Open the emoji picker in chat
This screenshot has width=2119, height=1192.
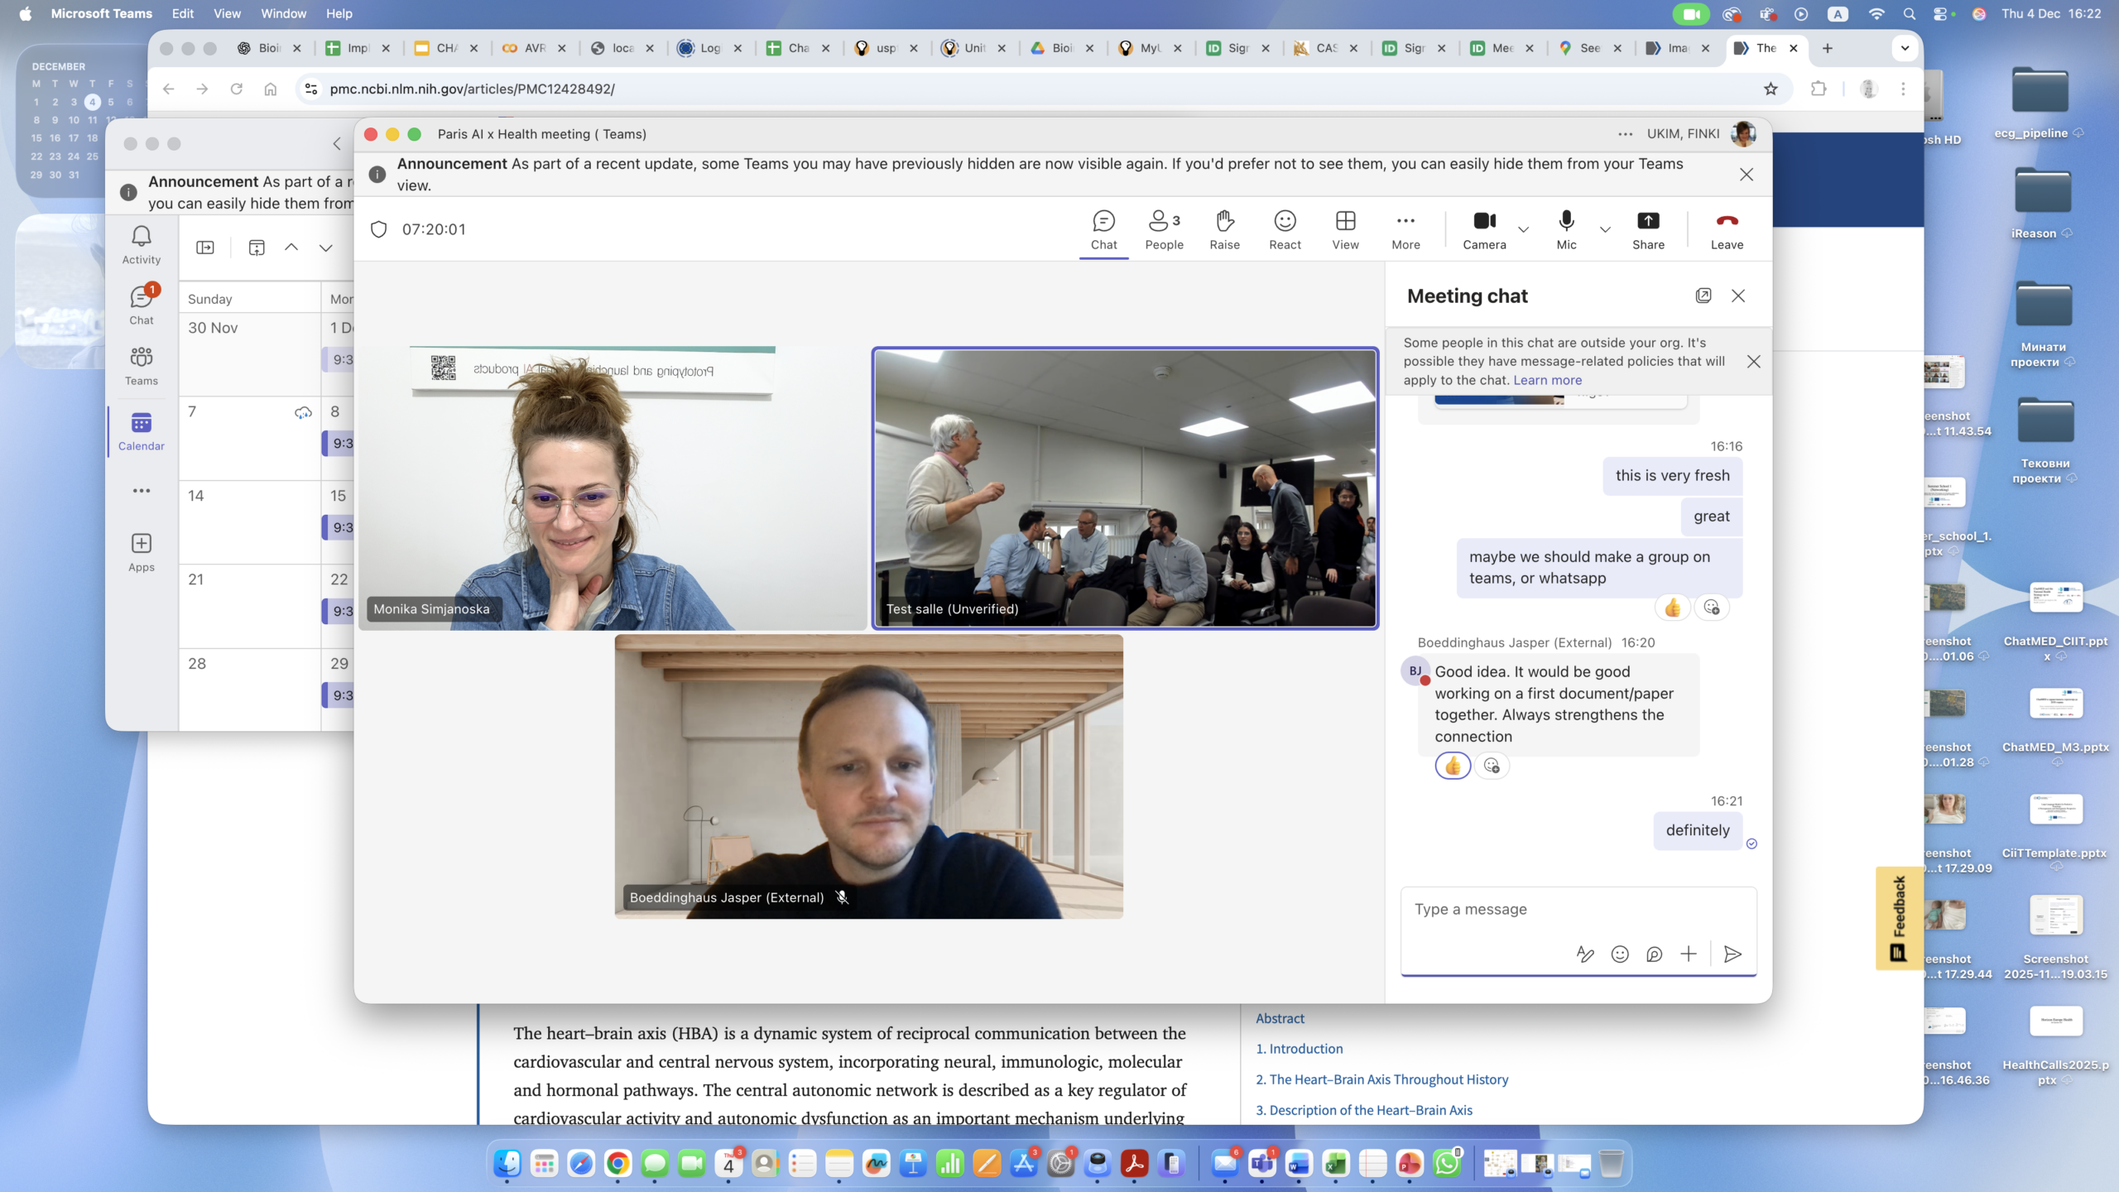(x=1620, y=954)
